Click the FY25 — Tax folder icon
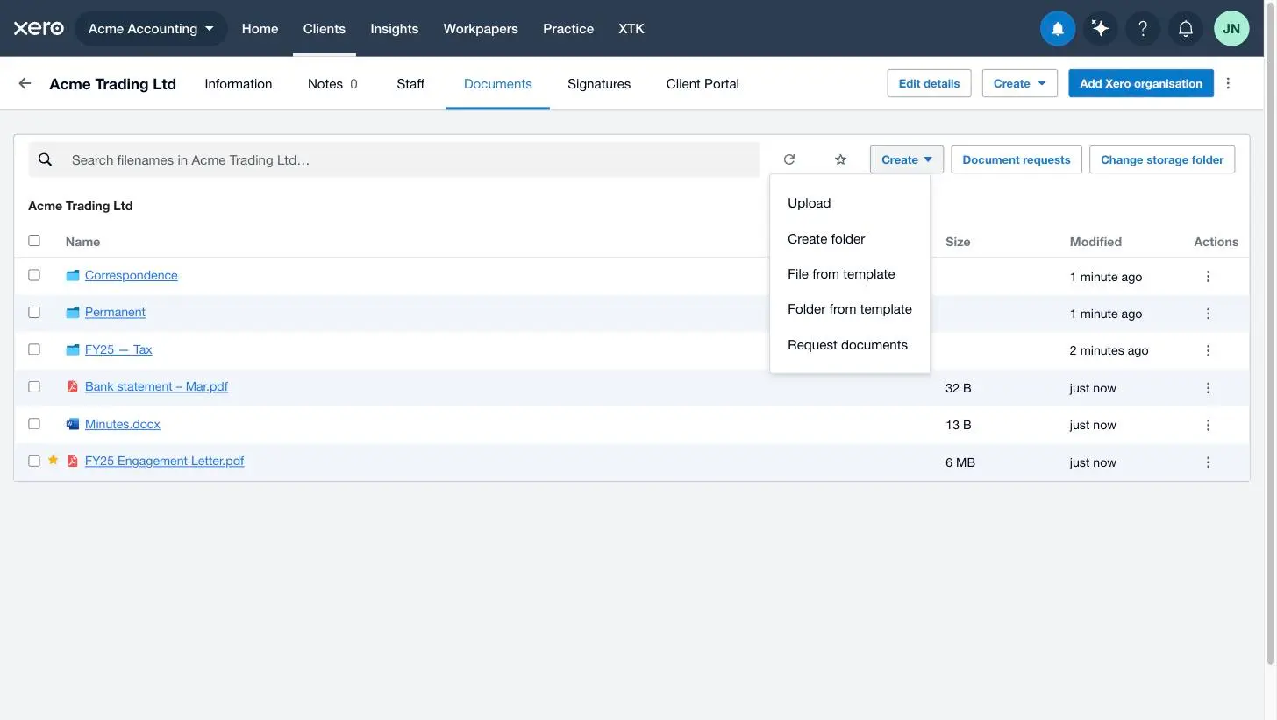 tap(73, 349)
